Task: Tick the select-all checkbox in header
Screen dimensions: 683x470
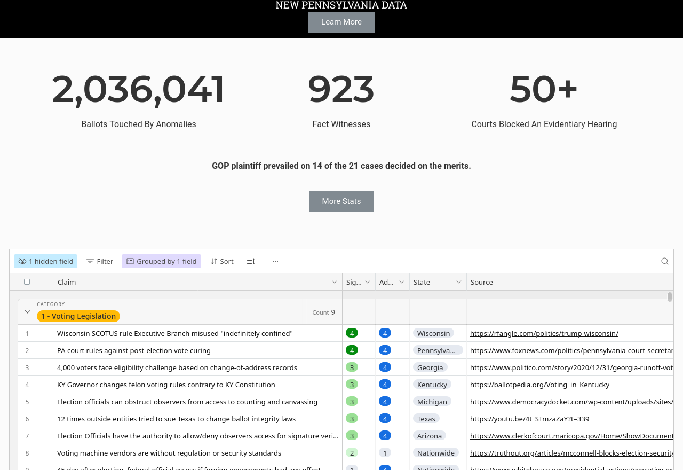Action: (x=27, y=281)
